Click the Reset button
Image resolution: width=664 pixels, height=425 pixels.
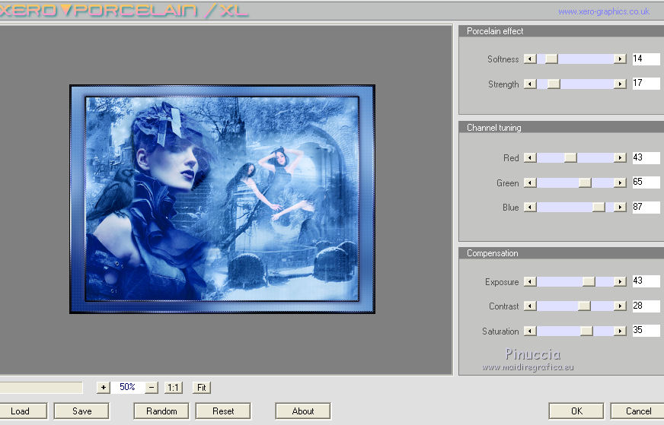tap(223, 411)
